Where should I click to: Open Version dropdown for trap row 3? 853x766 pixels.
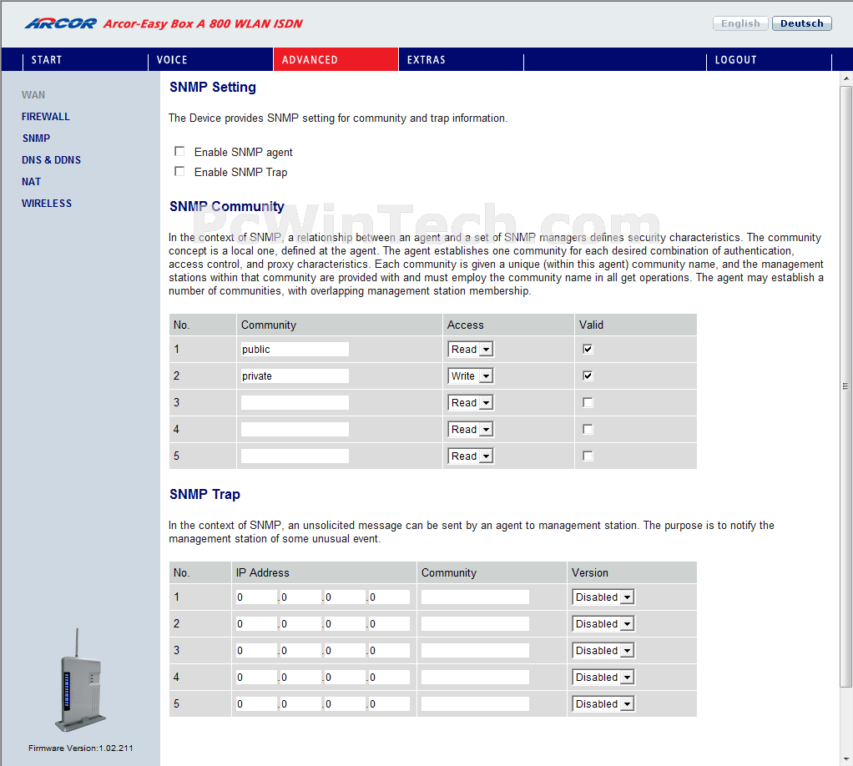pos(603,650)
